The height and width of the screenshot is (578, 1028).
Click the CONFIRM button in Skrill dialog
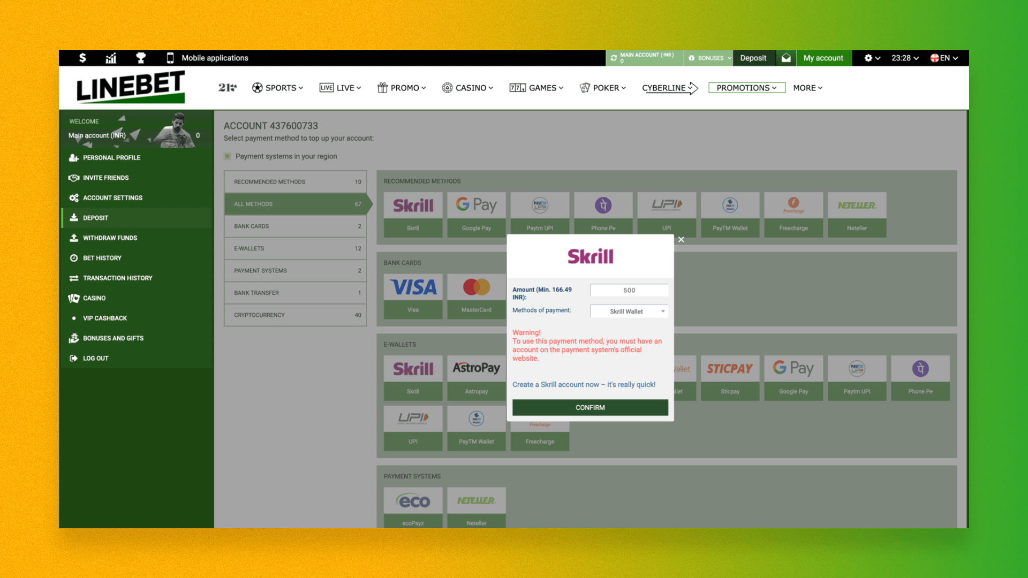click(x=590, y=407)
